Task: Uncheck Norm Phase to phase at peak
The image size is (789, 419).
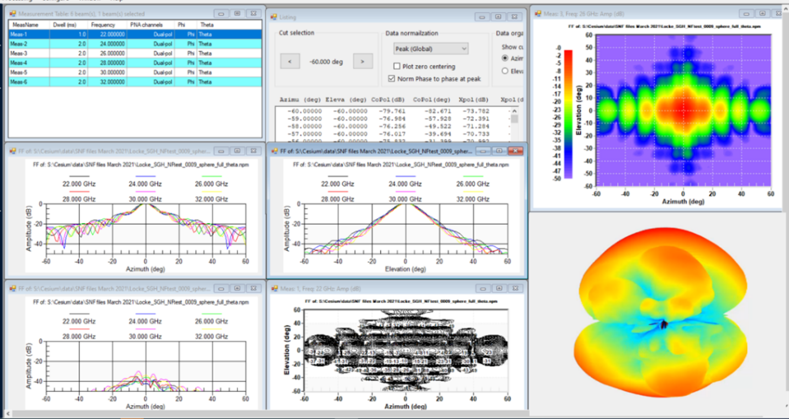Action: [392, 79]
